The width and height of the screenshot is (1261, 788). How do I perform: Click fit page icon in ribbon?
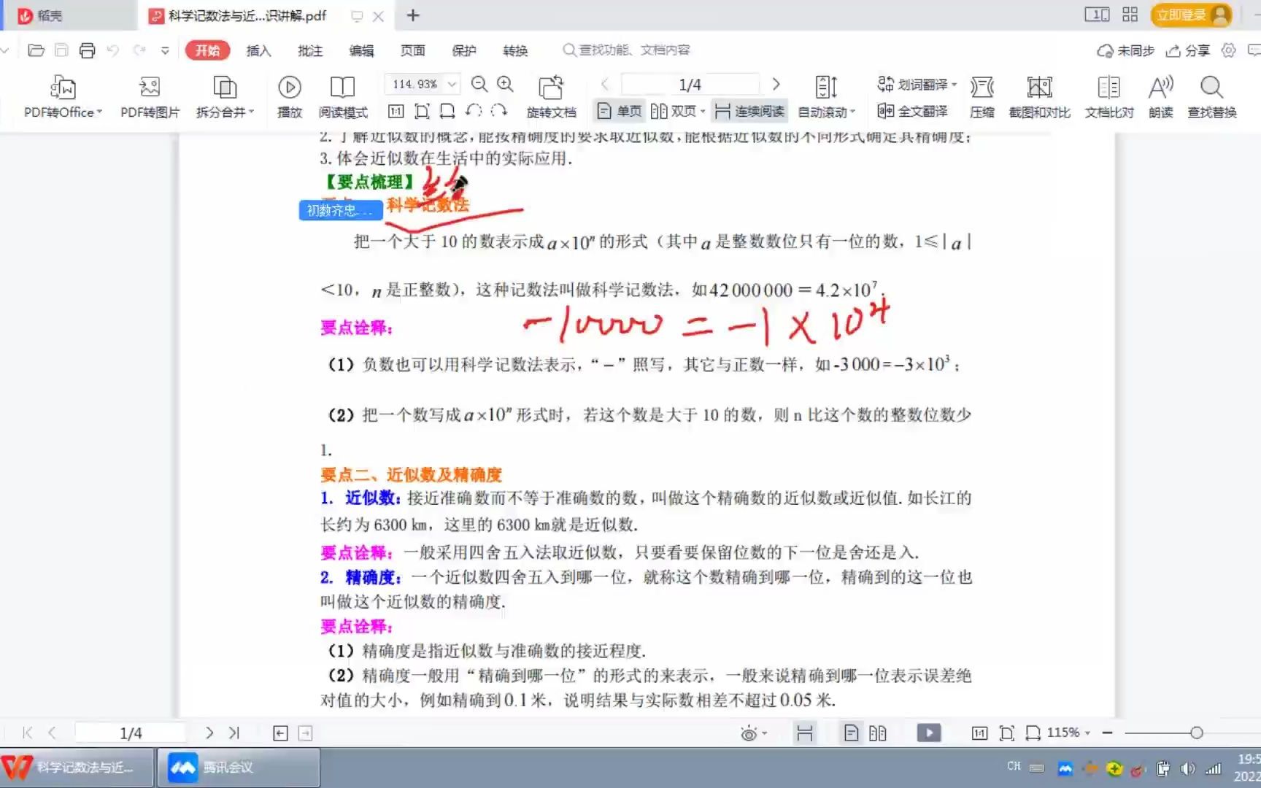point(422,111)
